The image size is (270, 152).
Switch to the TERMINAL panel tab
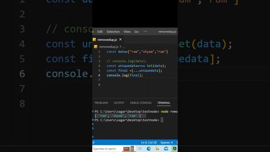(164, 103)
